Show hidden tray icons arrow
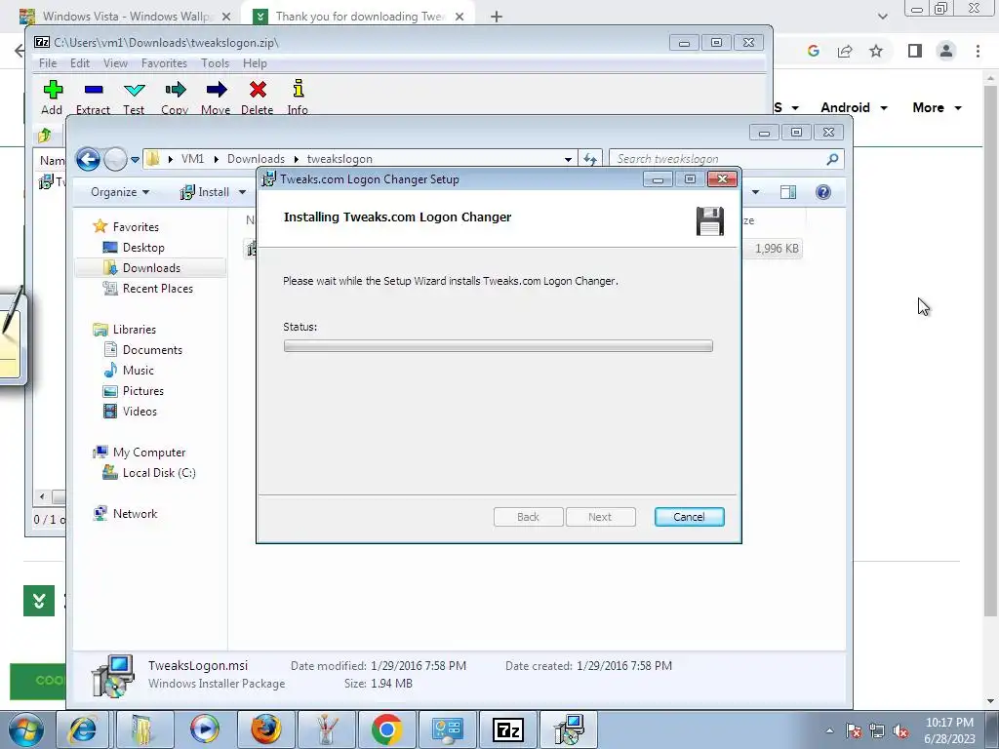The width and height of the screenshot is (999, 749). coord(829,730)
